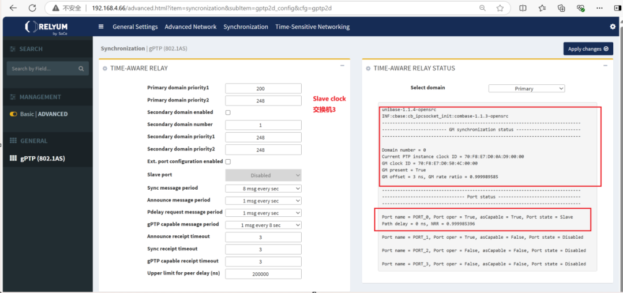Click the browser refresh icon
The image size is (623, 293).
(x=32, y=8)
